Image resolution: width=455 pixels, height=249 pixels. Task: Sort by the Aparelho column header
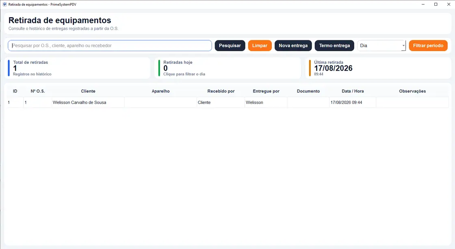point(160,91)
